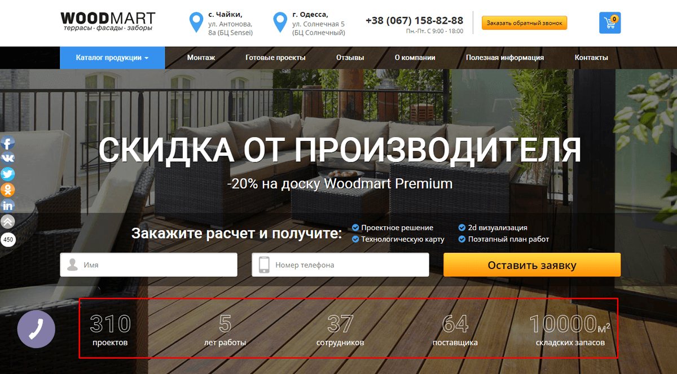Image resolution: width=677 pixels, height=374 pixels.
Task: Click the 37 сотрудников statistic
Action: pyautogui.click(x=340, y=329)
